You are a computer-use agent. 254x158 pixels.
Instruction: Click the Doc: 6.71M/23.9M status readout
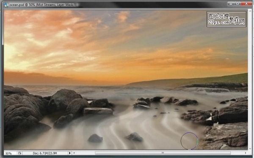click(45, 153)
